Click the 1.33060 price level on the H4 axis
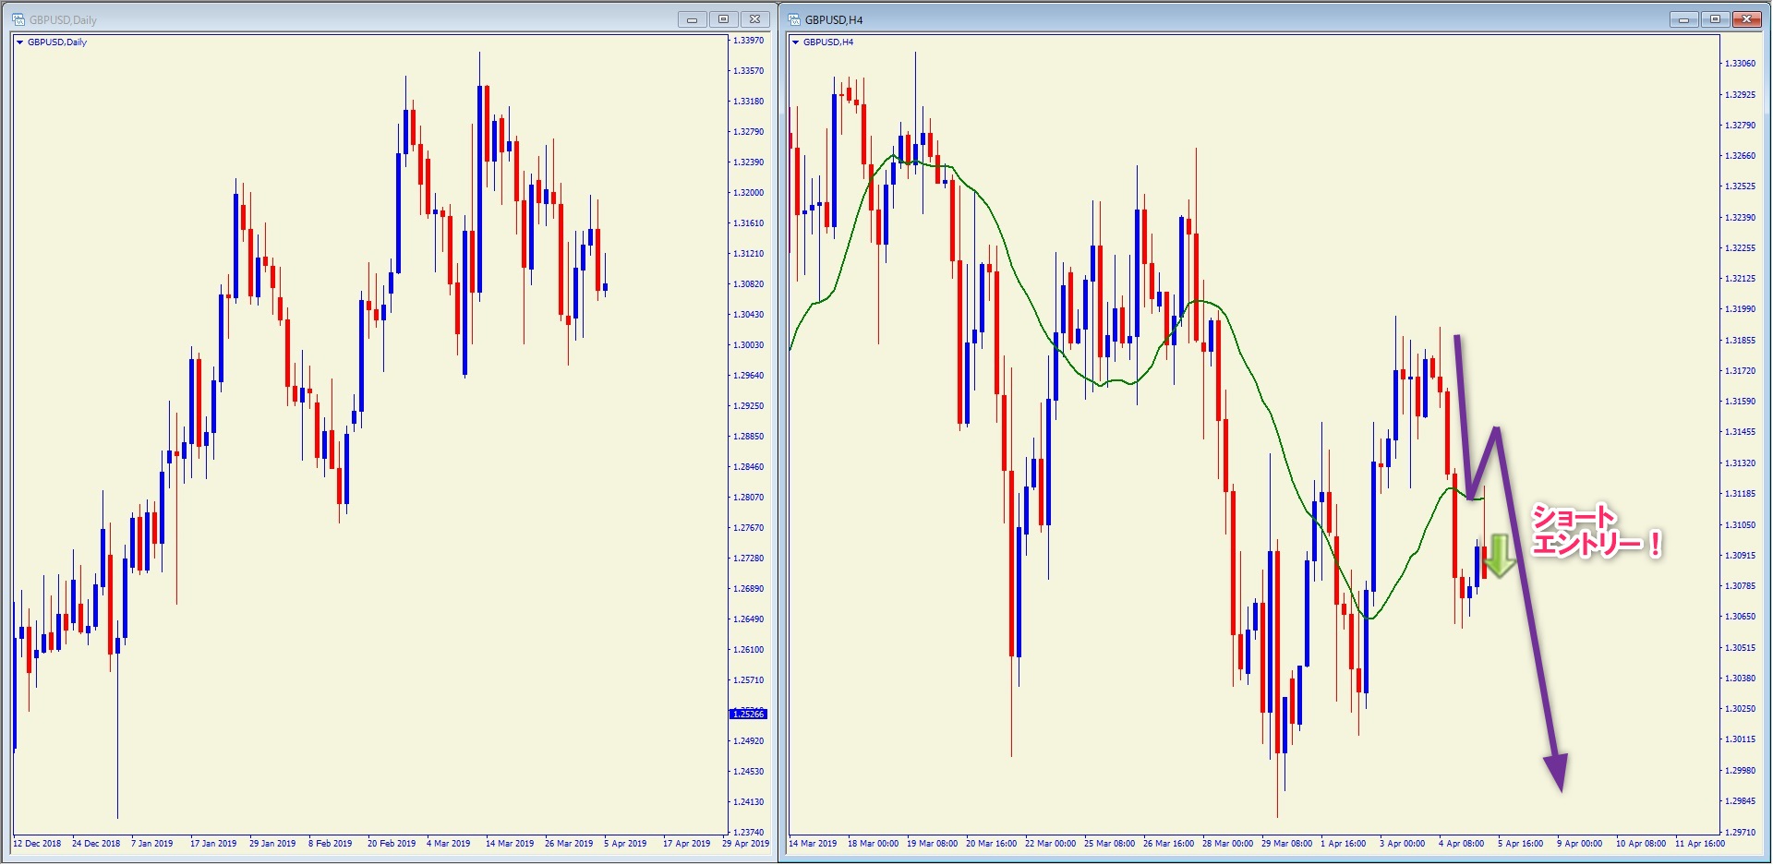The height and width of the screenshot is (865, 1773). coord(1741,64)
